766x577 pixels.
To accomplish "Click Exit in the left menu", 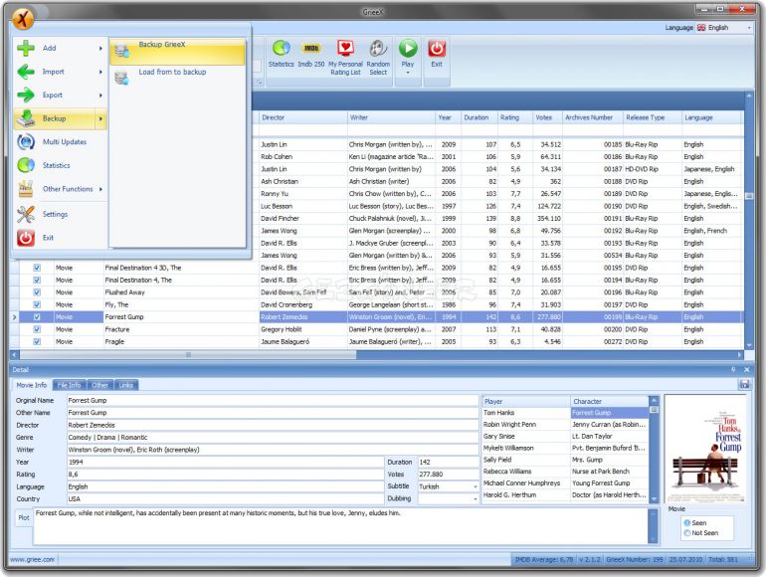I will click(x=60, y=238).
